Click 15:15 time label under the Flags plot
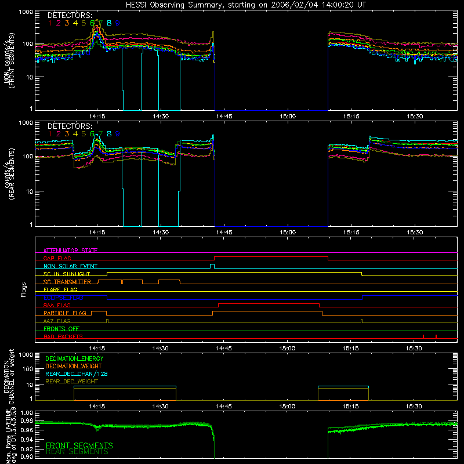This screenshot has height=464, width=464. point(350,349)
